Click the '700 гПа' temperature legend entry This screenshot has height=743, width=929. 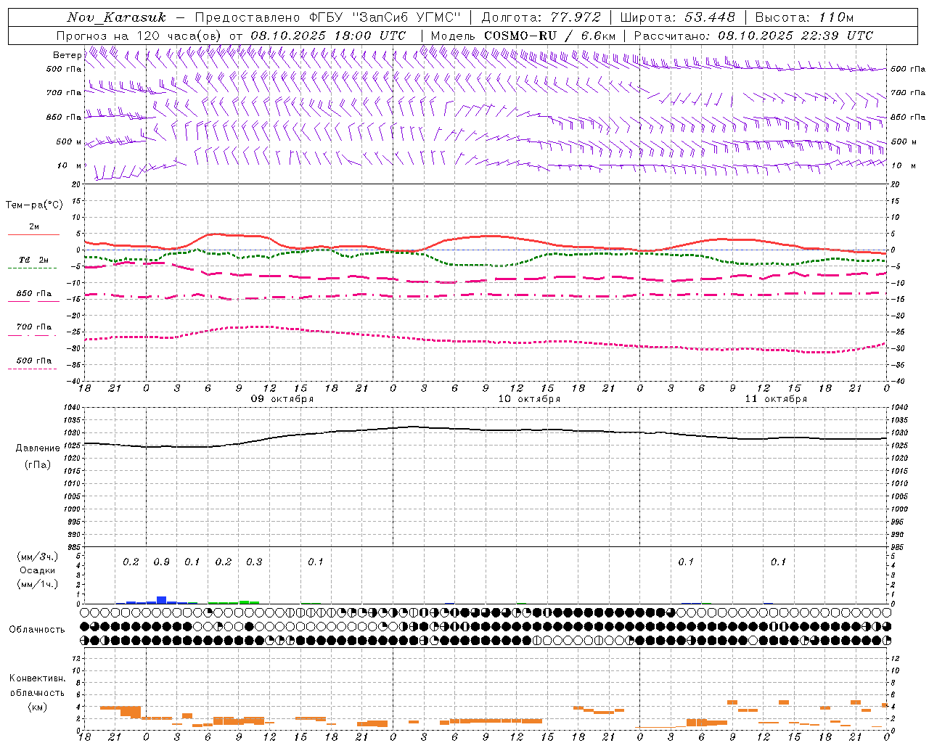tap(34, 327)
